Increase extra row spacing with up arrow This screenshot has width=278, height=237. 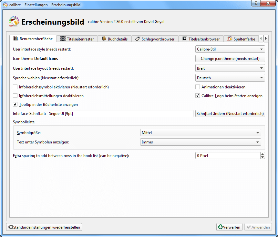pos(263,154)
